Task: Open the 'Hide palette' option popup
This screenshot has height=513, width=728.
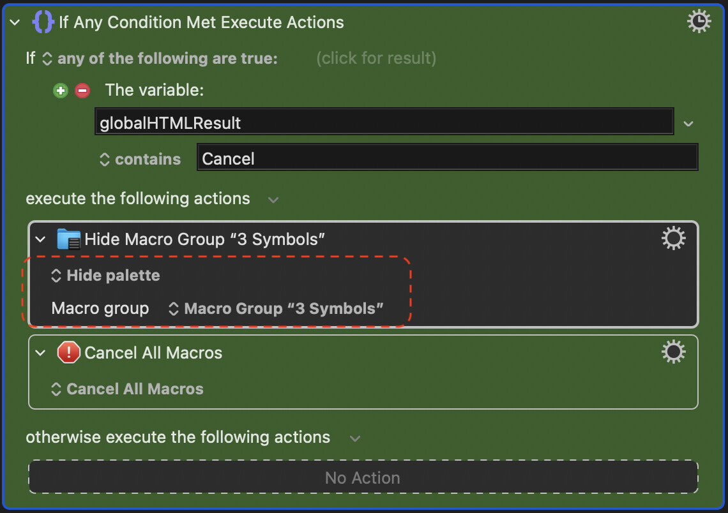Action: pyautogui.click(x=105, y=276)
